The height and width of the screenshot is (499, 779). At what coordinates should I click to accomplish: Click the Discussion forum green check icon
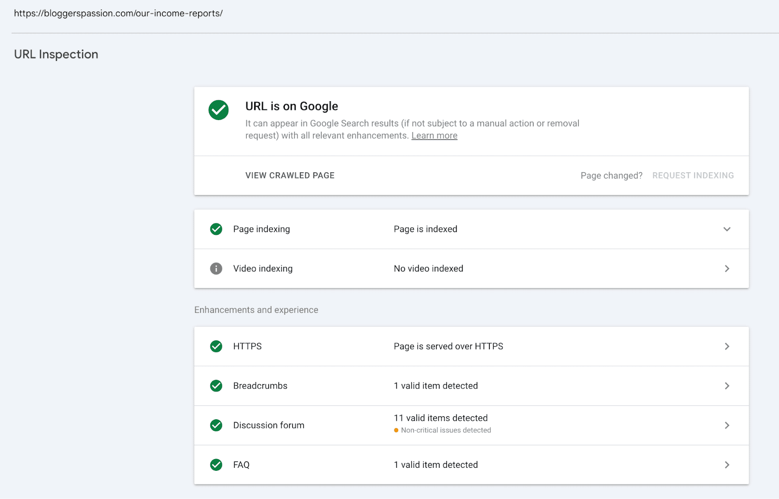216,425
